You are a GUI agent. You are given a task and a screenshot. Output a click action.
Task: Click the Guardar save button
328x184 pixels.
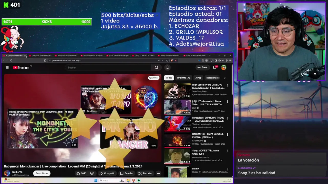pyautogui.click(x=126, y=173)
